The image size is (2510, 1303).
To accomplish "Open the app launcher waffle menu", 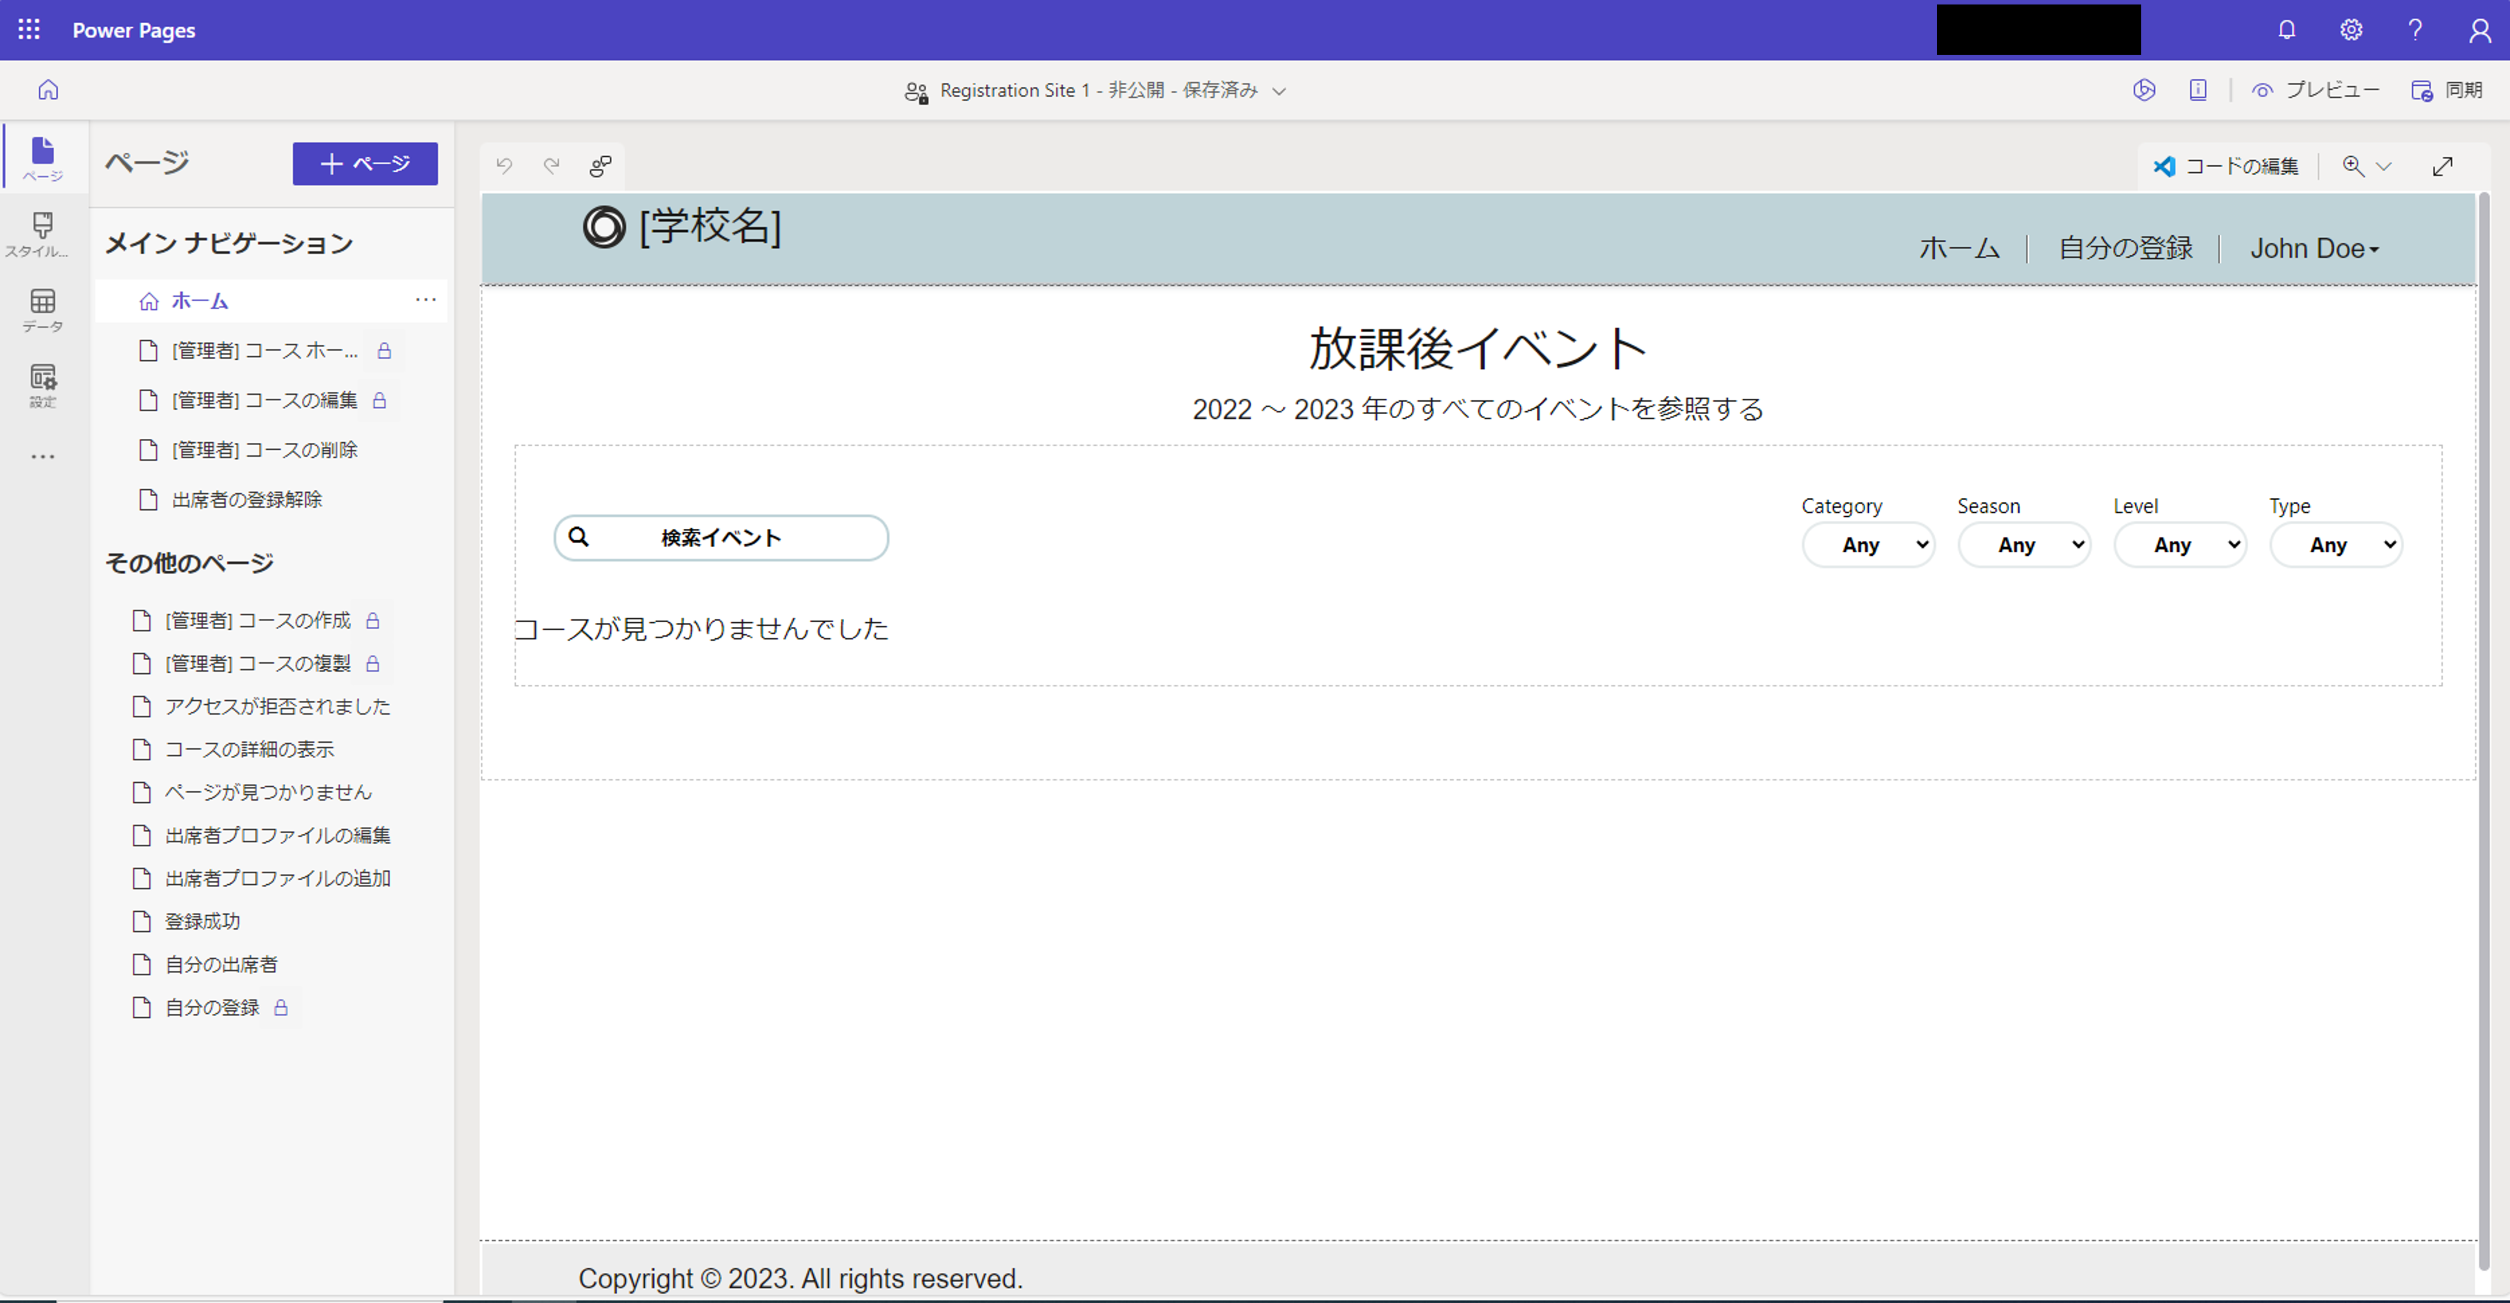I will pos(29,29).
